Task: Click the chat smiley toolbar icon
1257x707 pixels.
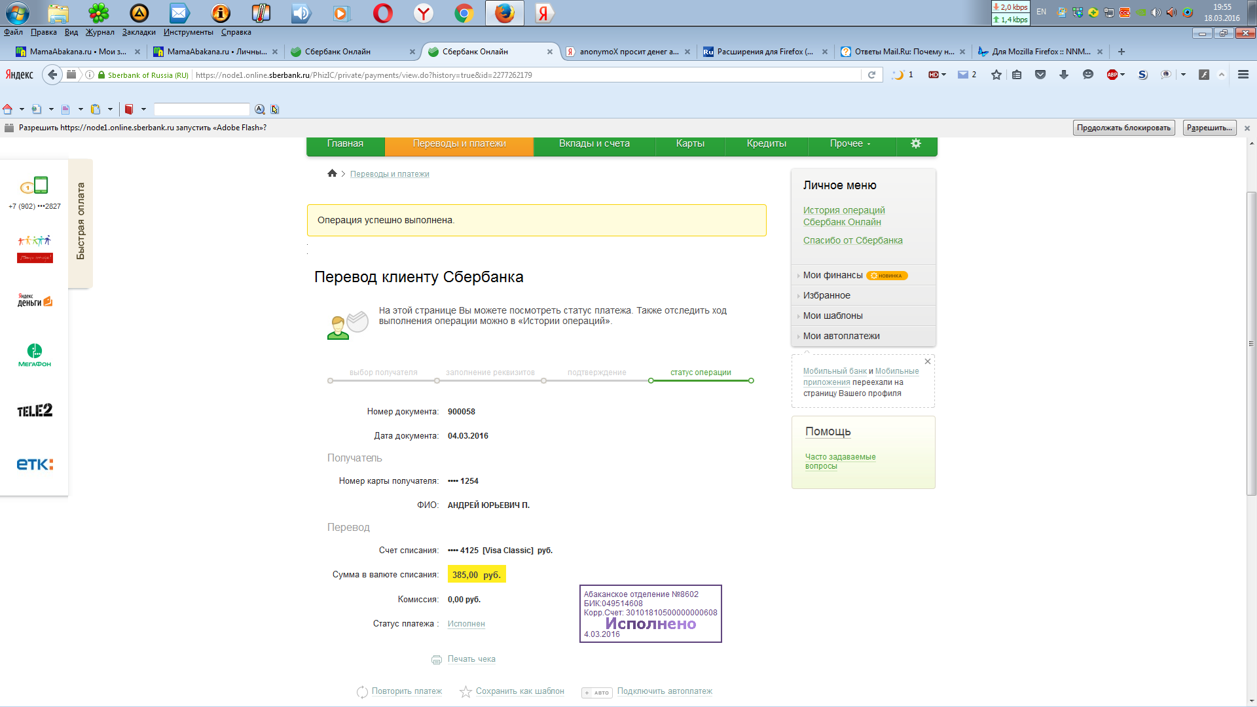Action: pyautogui.click(x=1088, y=75)
